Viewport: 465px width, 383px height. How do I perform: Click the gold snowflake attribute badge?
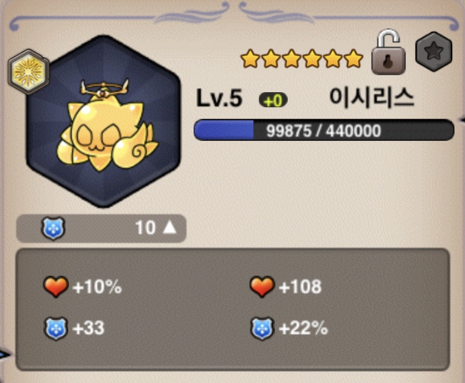(x=28, y=72)
